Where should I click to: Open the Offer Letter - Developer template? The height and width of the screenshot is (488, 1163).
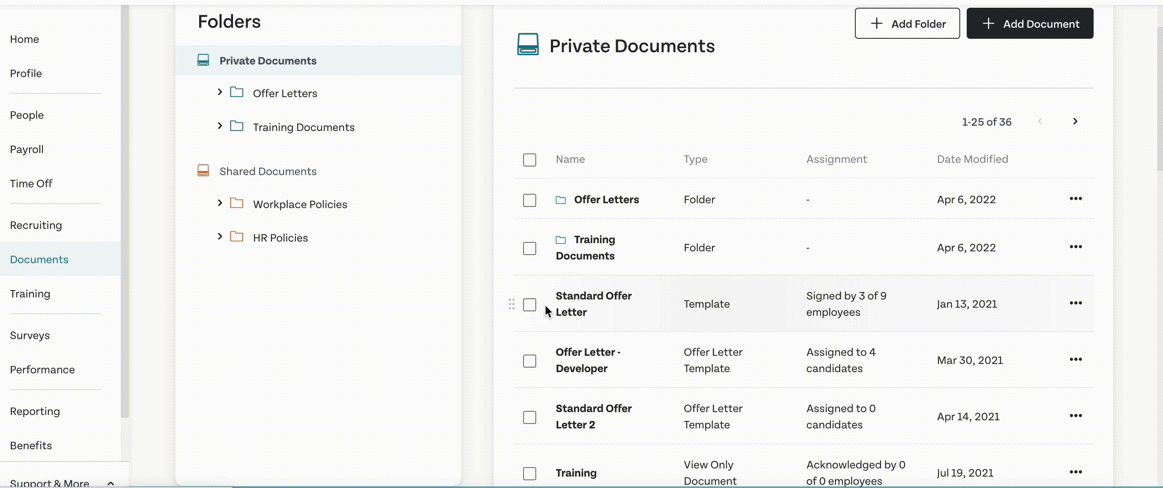click(x=588, y=360)
